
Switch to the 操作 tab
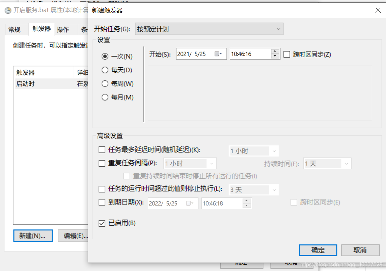click(62, 29)
